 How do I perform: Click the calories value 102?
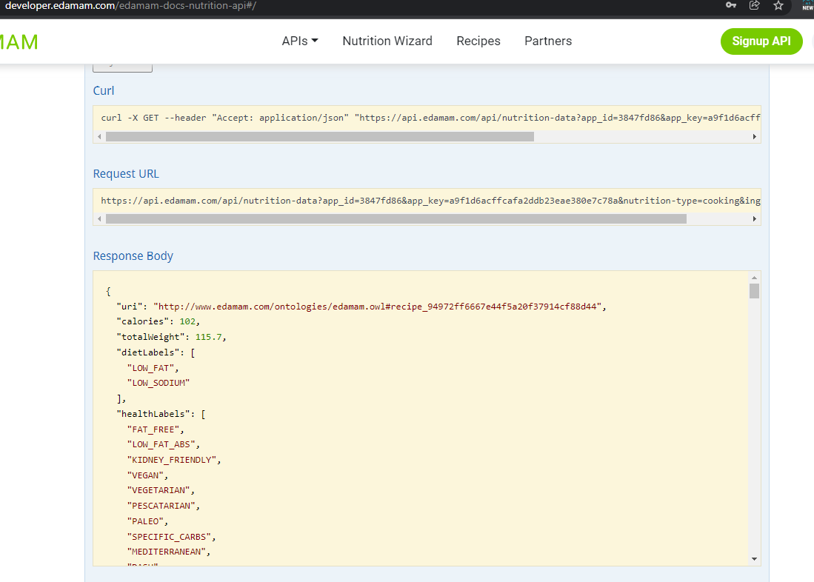point(187,322)
